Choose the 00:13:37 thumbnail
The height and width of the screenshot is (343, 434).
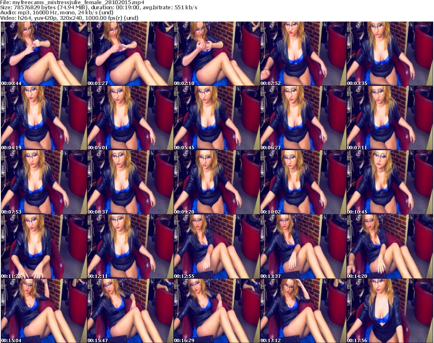click(x=303, y=247)
